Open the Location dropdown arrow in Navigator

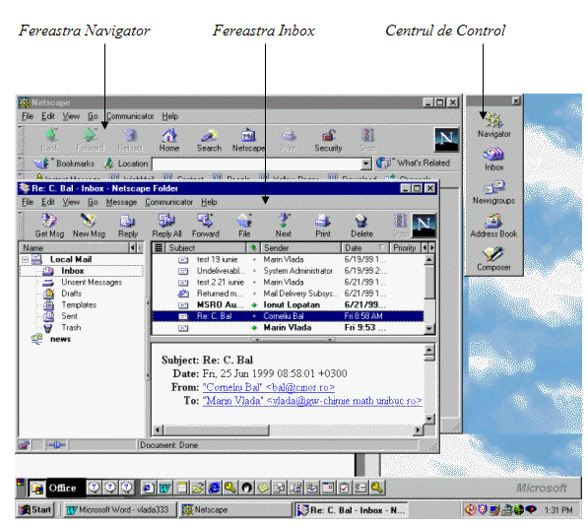point(366,164)
